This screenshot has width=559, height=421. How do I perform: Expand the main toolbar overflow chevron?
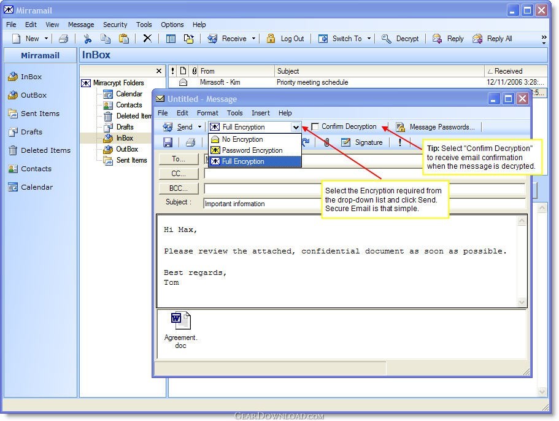(x=544, y=39)
